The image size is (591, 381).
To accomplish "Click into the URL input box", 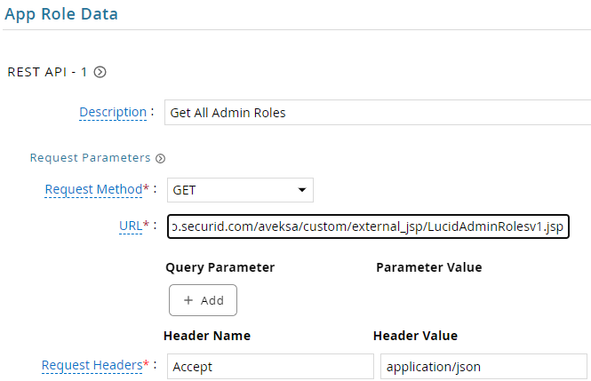I will (x=368, y=226).
